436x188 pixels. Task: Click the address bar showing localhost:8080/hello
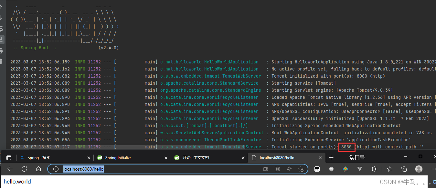[x=178, y=169]
